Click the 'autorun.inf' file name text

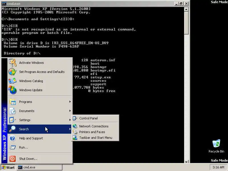103,60
